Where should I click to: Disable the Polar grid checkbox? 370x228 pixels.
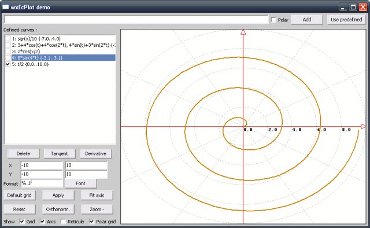click(91, 222)
